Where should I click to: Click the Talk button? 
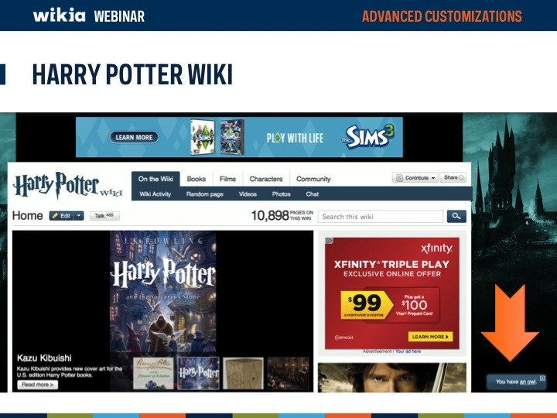click(104, 216)
